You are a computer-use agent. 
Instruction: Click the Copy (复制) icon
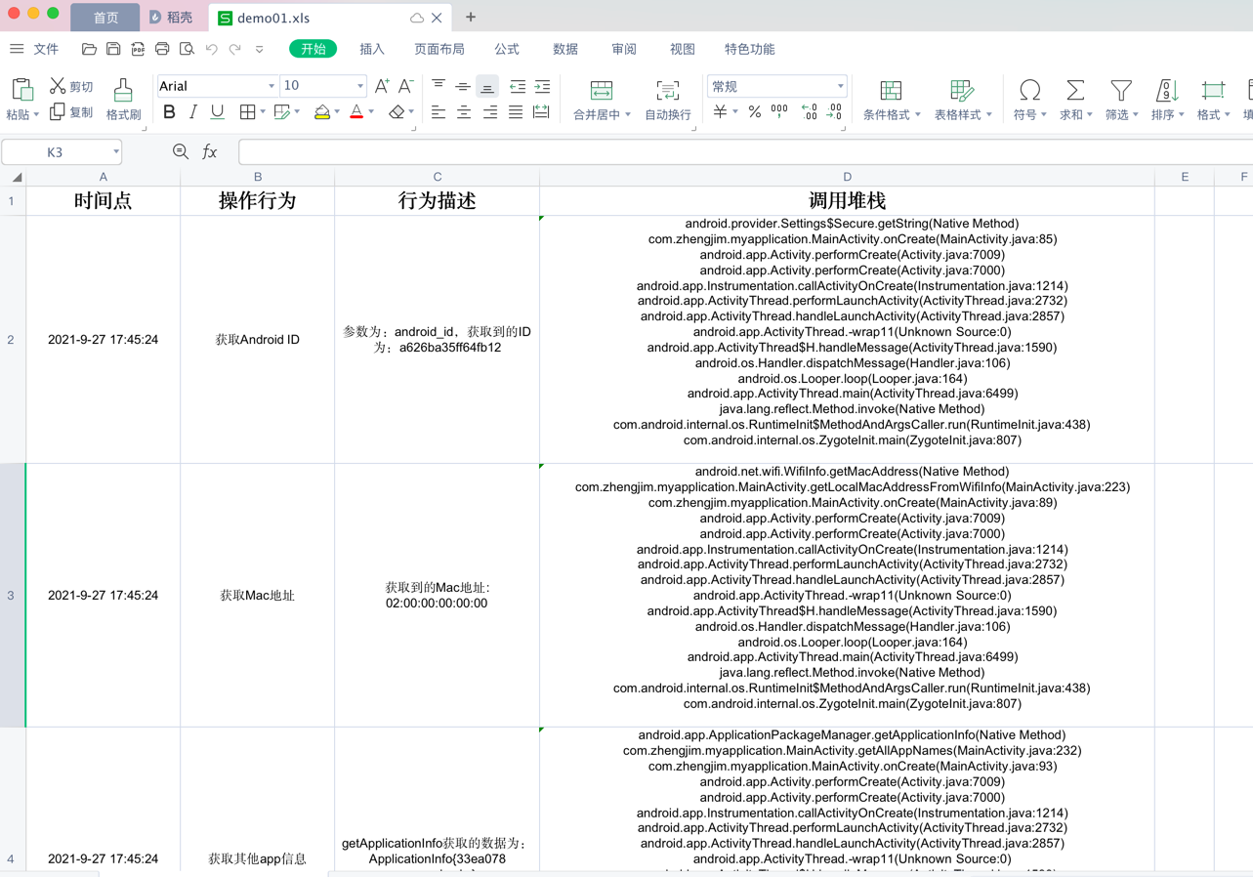click(x=58, y=112)
